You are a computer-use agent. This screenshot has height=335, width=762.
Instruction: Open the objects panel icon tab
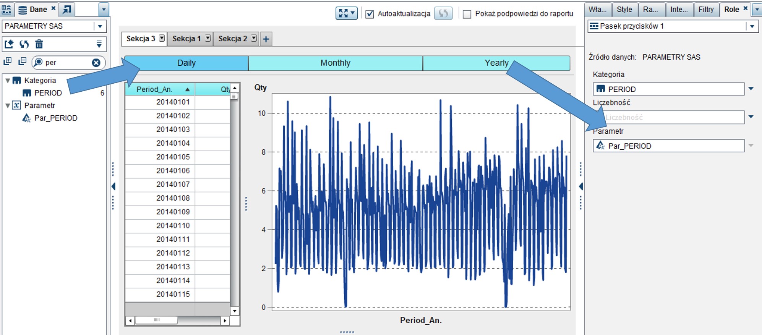[x=6, y=10]
